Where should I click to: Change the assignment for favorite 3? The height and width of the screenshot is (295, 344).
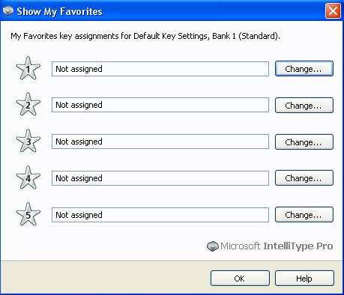(304, 142)
